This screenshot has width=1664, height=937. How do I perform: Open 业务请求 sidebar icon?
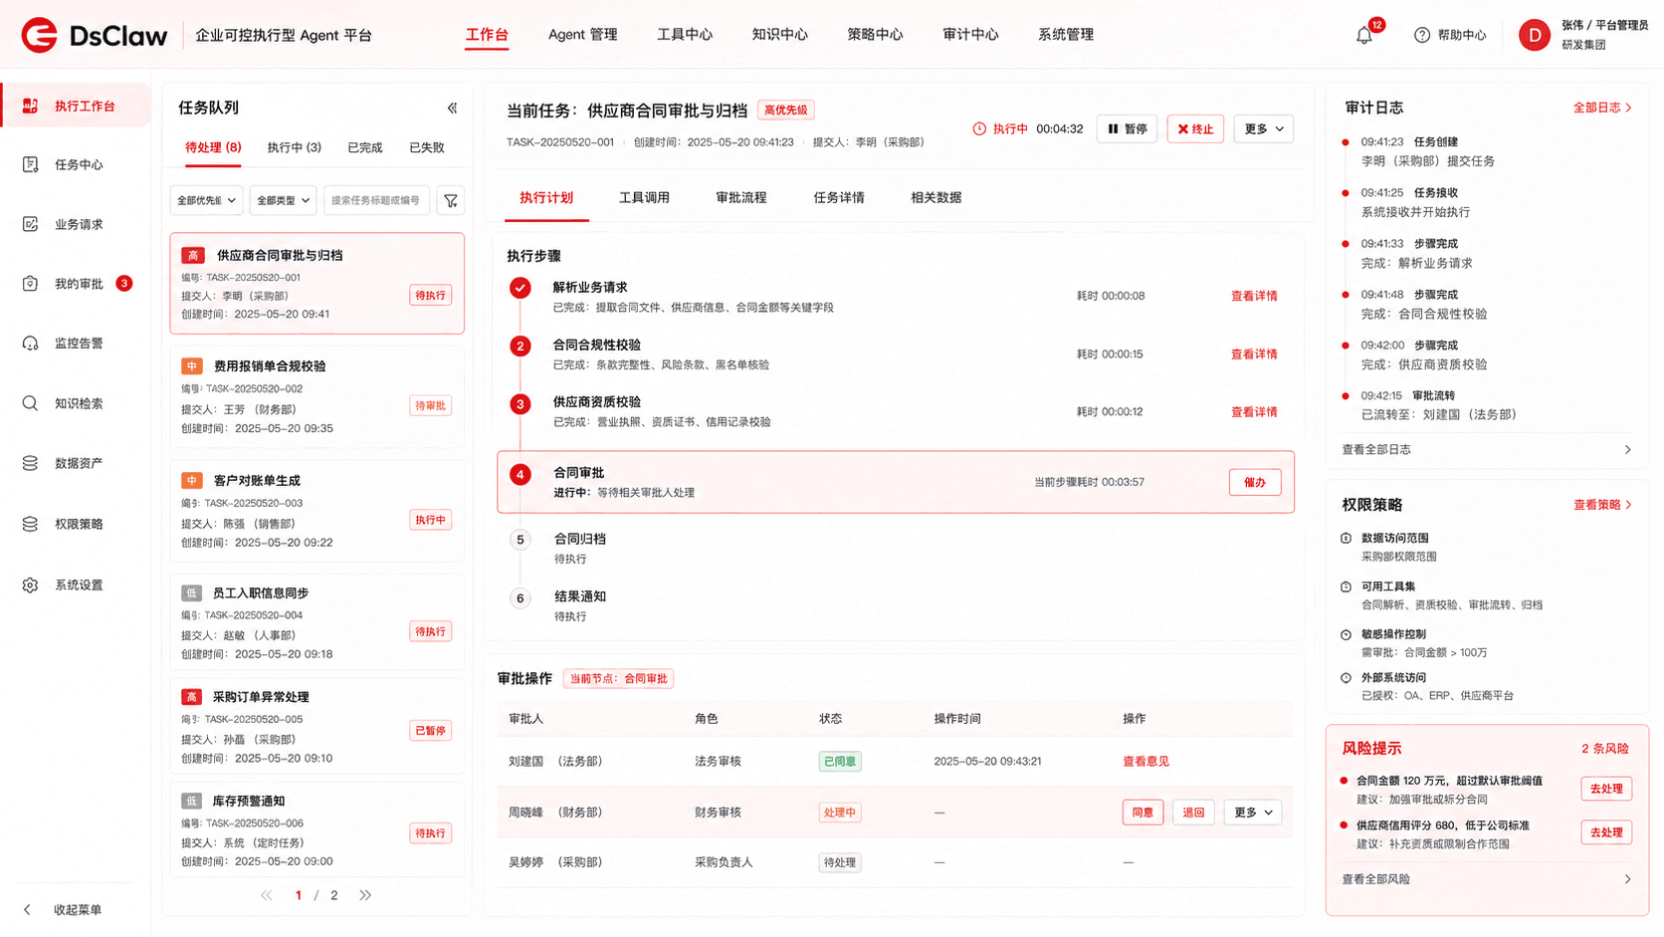click(x=30, y=224)
